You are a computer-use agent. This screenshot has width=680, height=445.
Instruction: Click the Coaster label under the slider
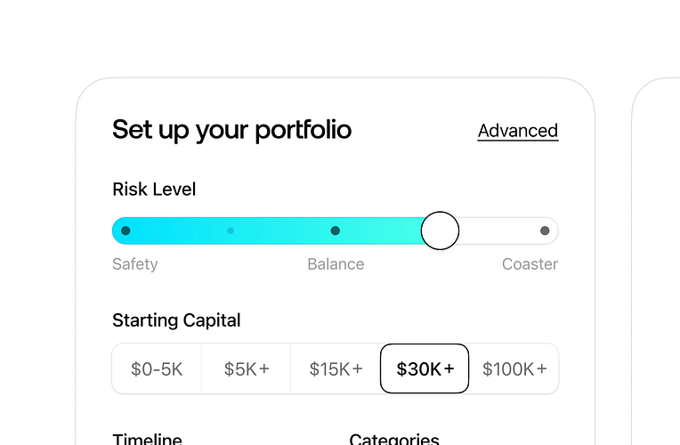click(x=530, y=264)
